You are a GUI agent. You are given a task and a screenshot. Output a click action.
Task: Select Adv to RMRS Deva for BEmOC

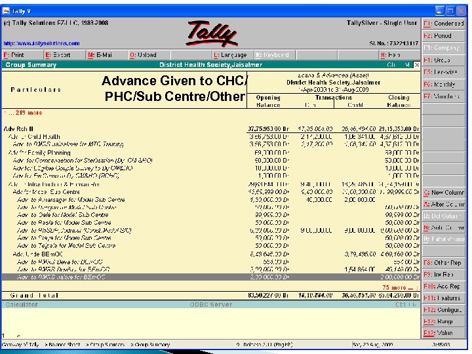click(210, 262)
